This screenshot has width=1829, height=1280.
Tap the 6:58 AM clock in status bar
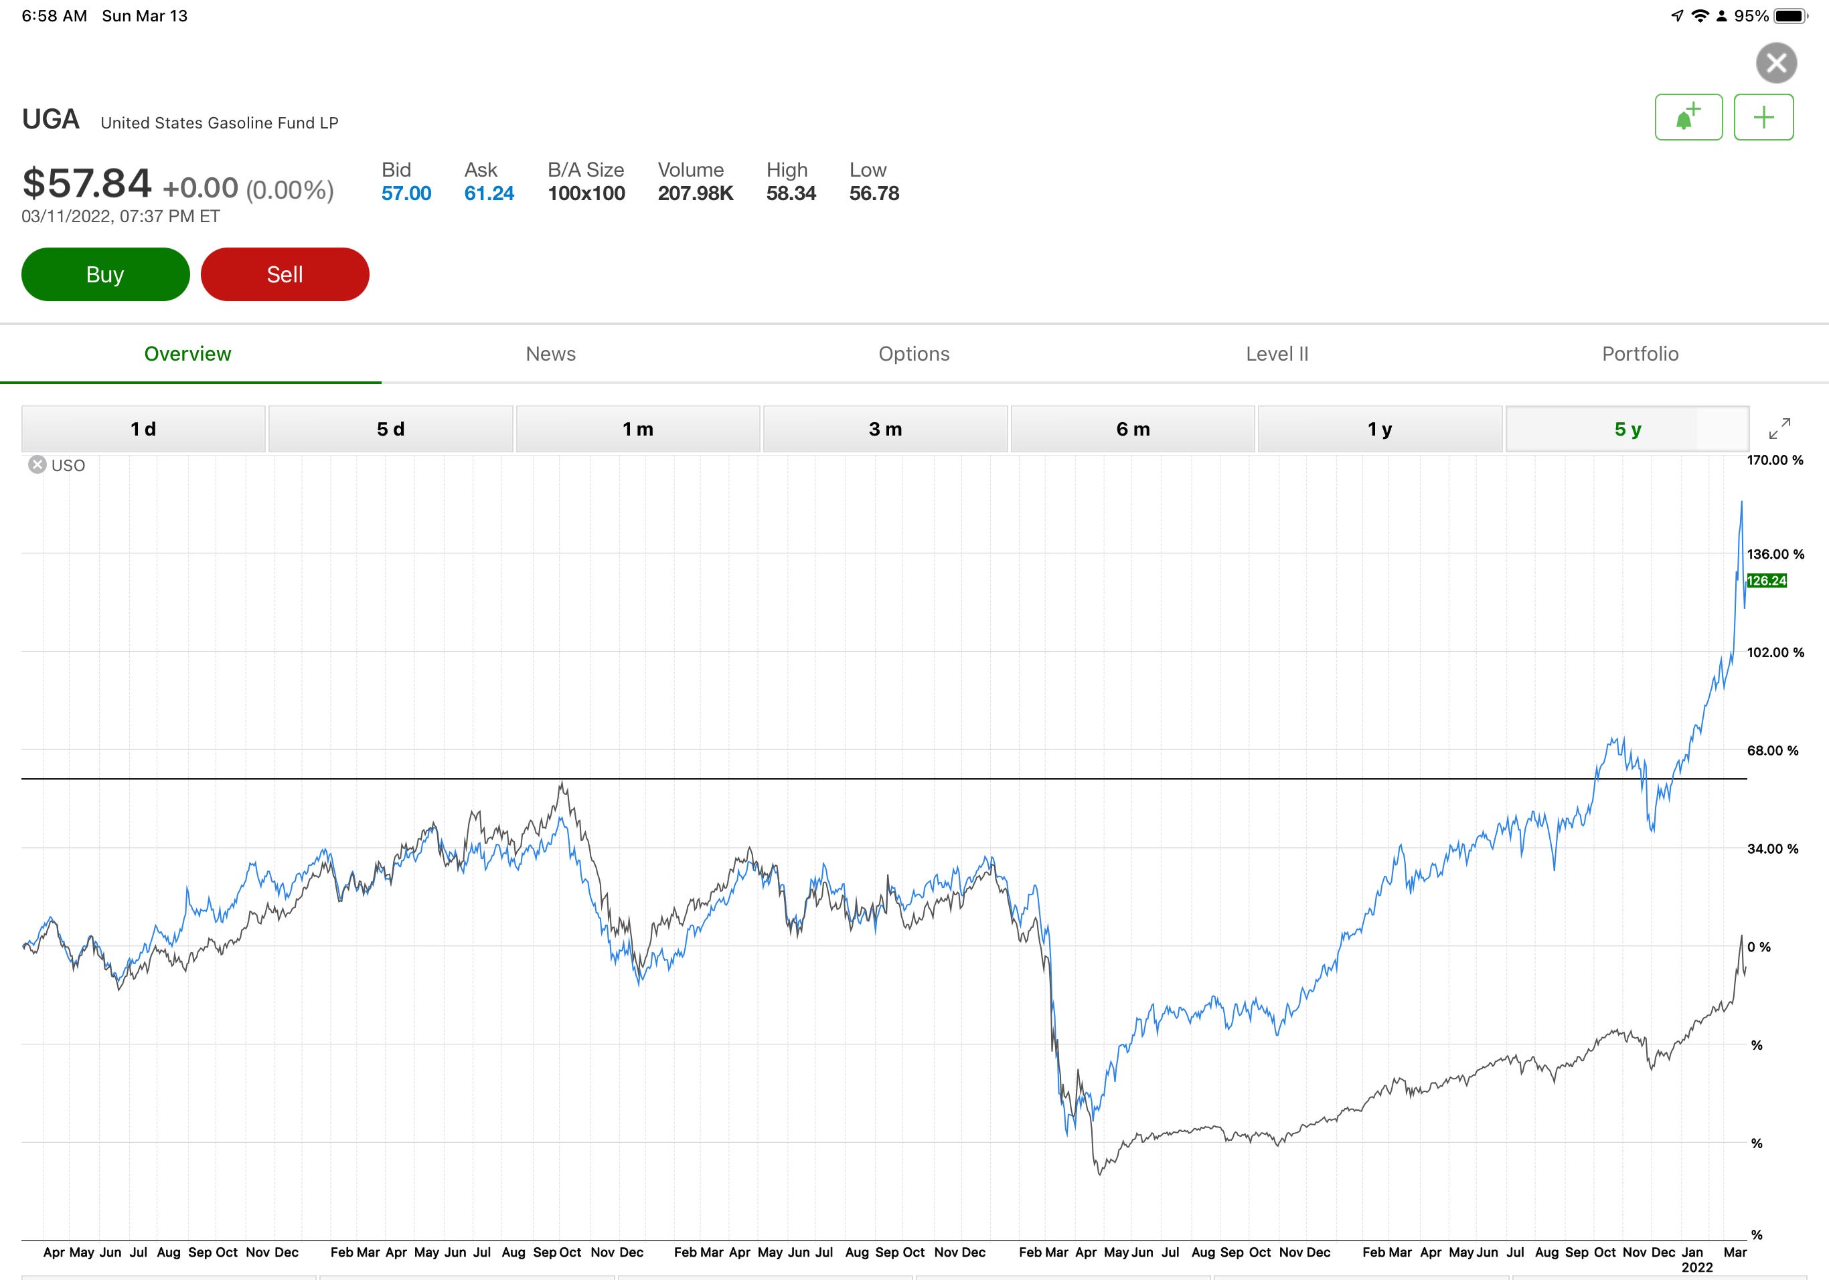pos(54,16)
